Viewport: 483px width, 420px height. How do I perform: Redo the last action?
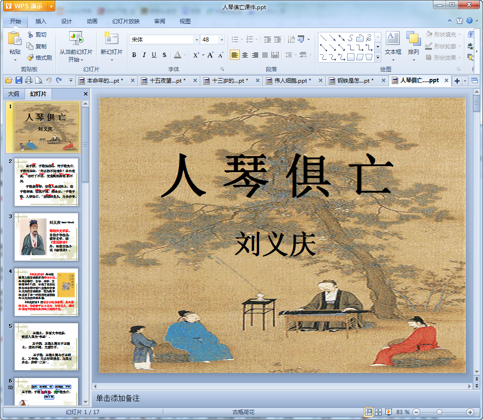click(59, 80)
